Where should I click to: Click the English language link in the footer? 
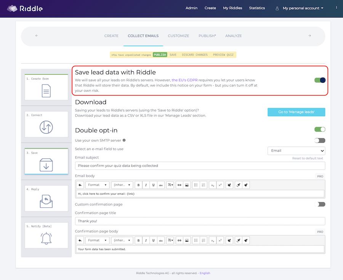pos(205,273)
